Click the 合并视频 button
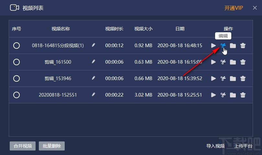The image size is (262, 155). pos(23,146)
